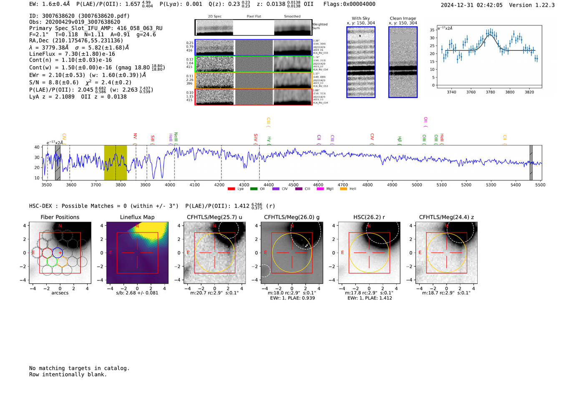This screenshot has height=397, width=584.
Task: Click the 'Obs: 20200429v019_3007638620' line
Action: [75, 22]
